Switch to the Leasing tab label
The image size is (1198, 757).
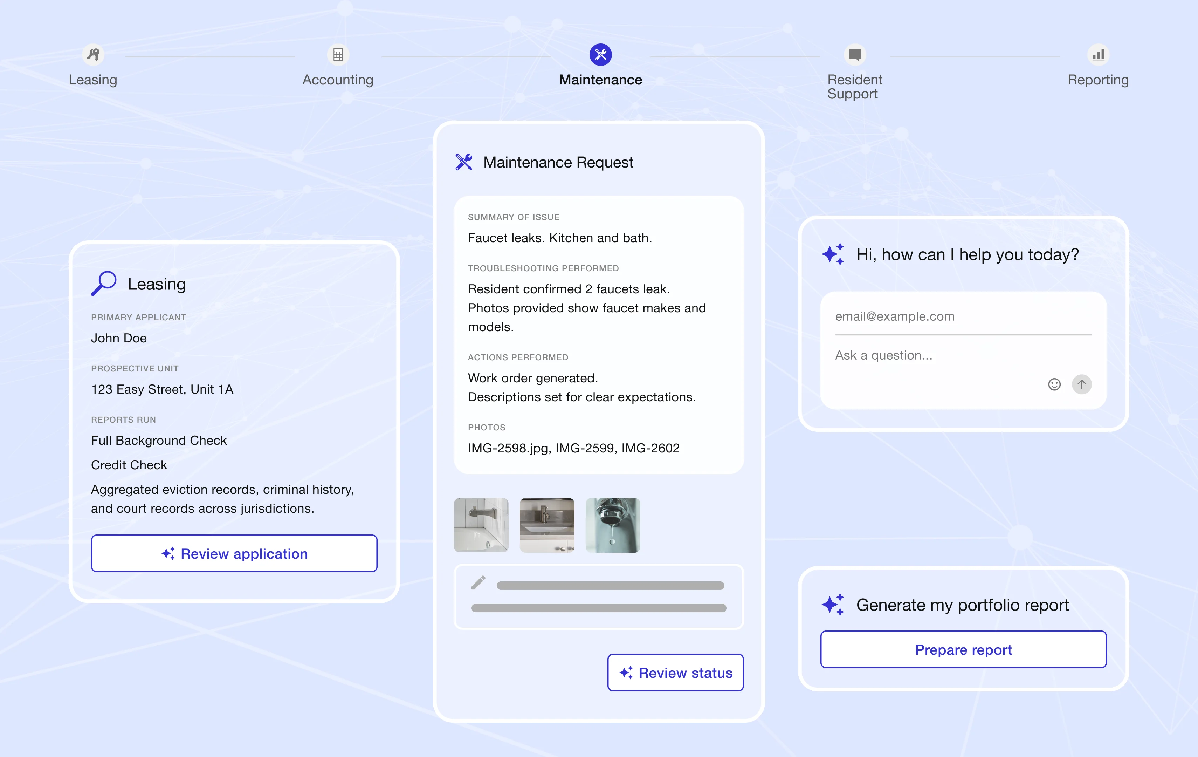[93, 80]
